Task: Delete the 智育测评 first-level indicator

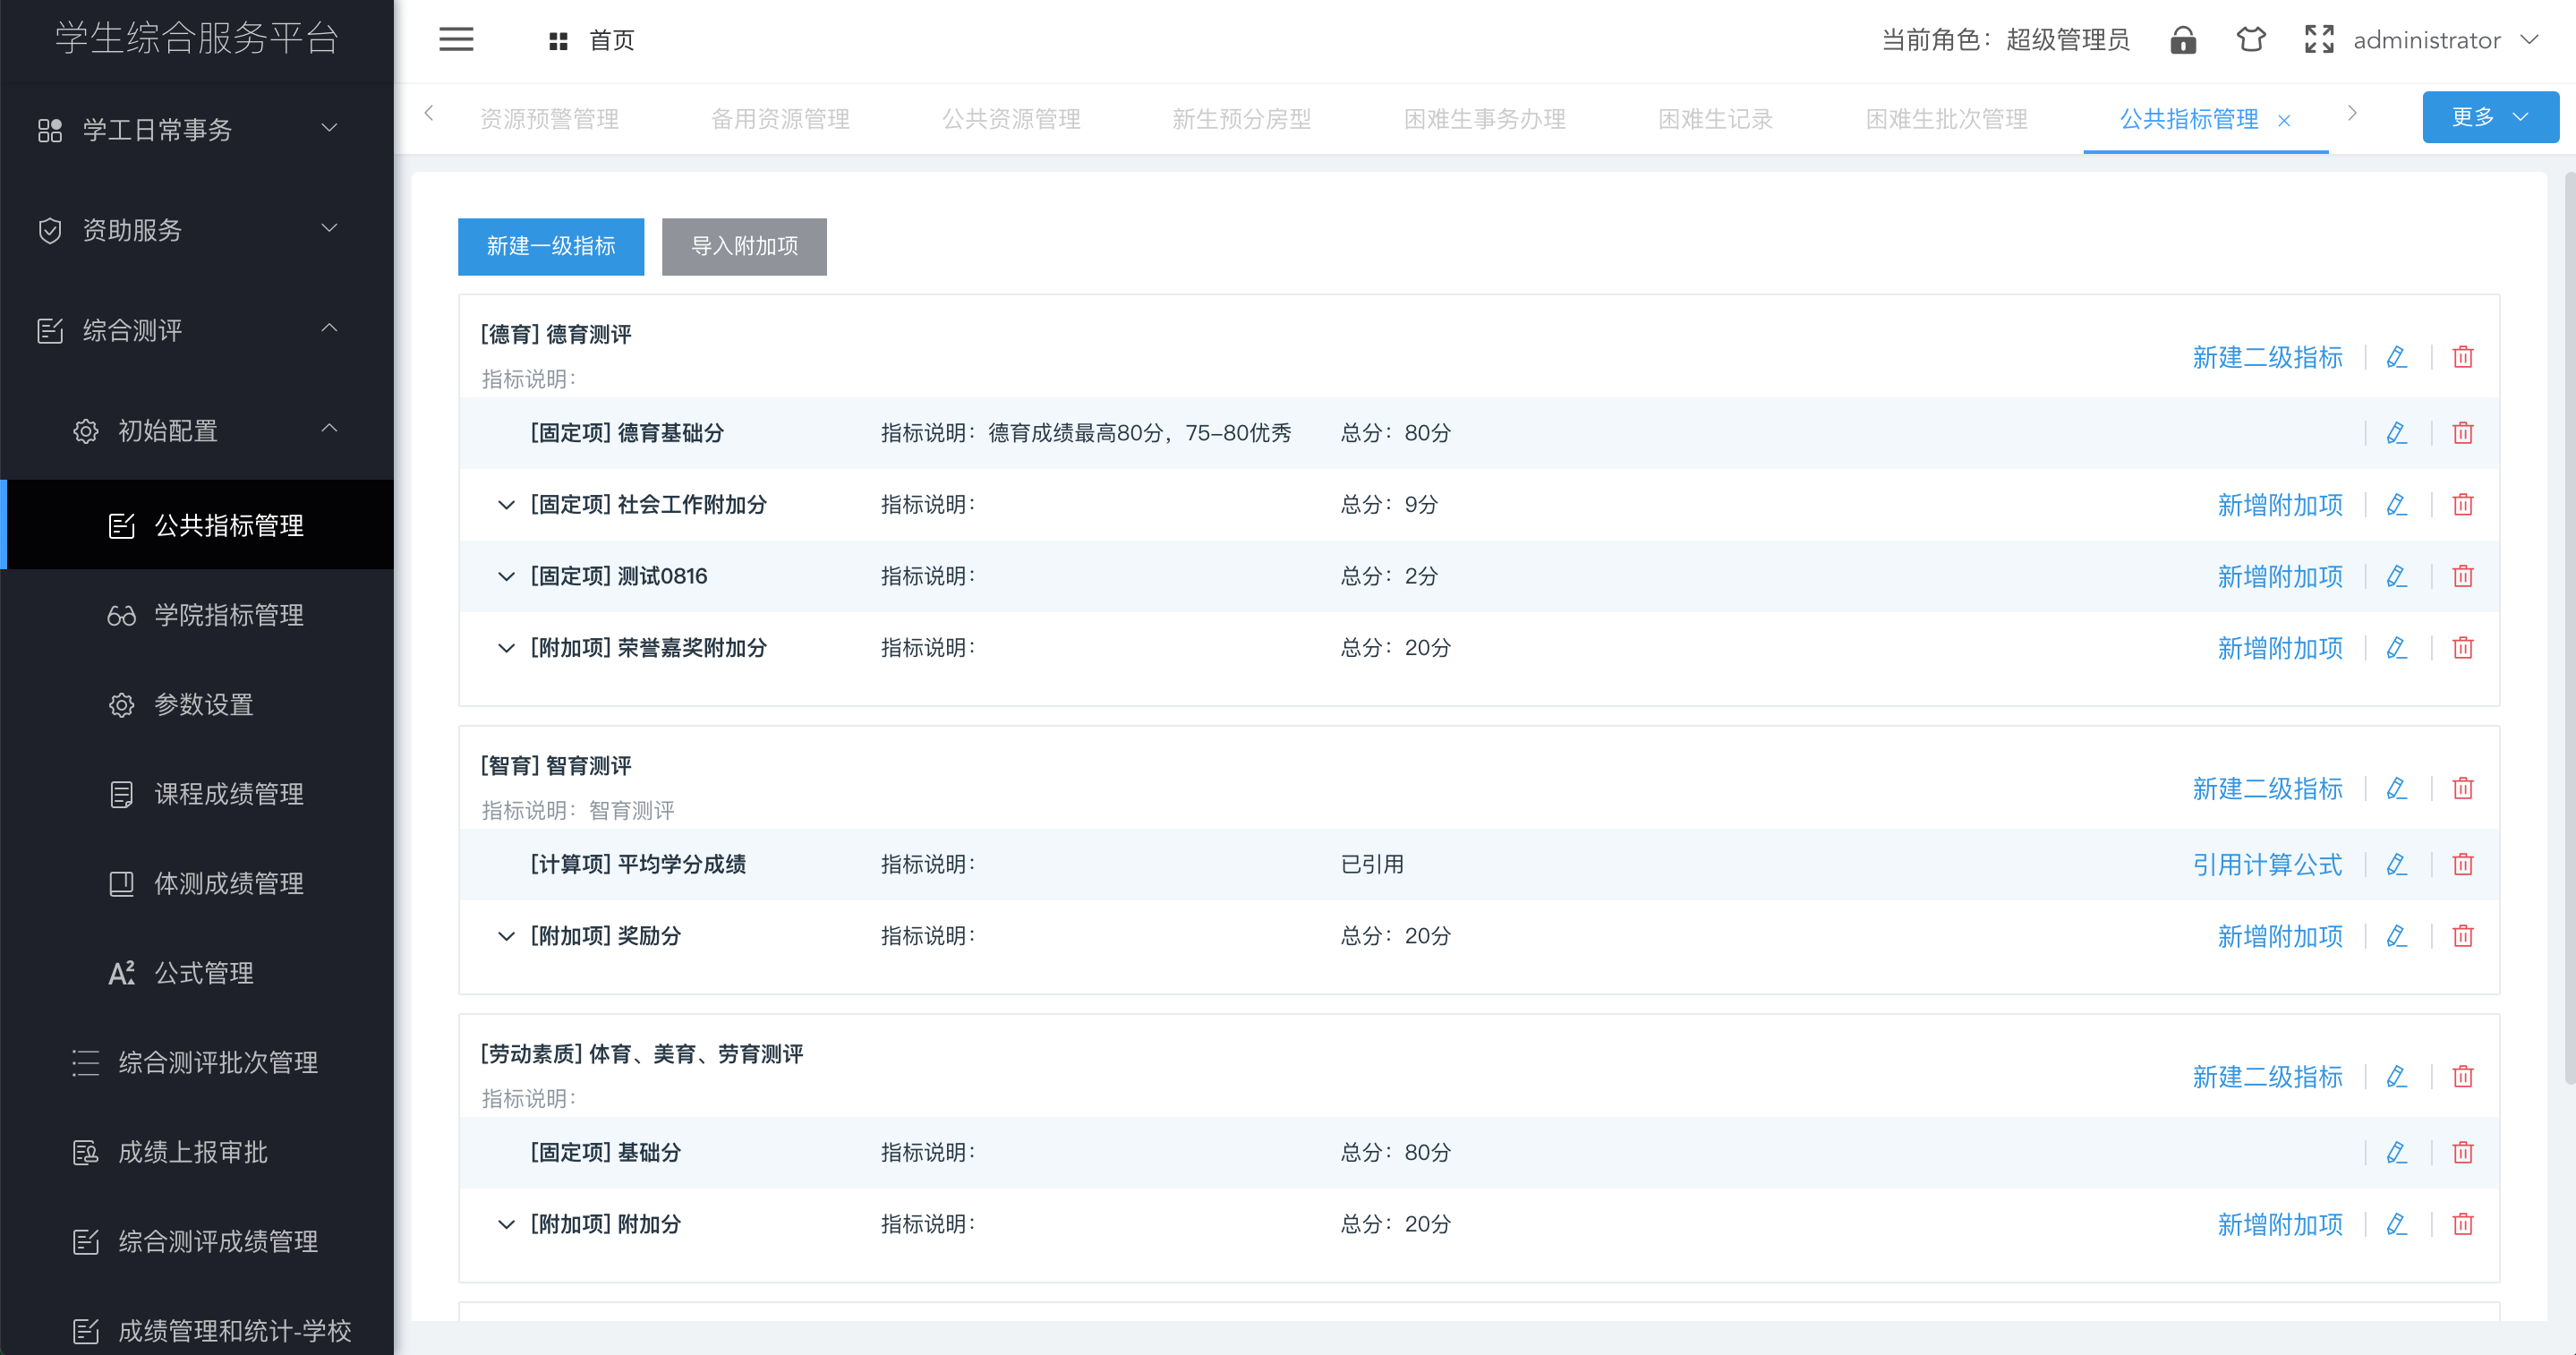Action: pos(2462,789)
